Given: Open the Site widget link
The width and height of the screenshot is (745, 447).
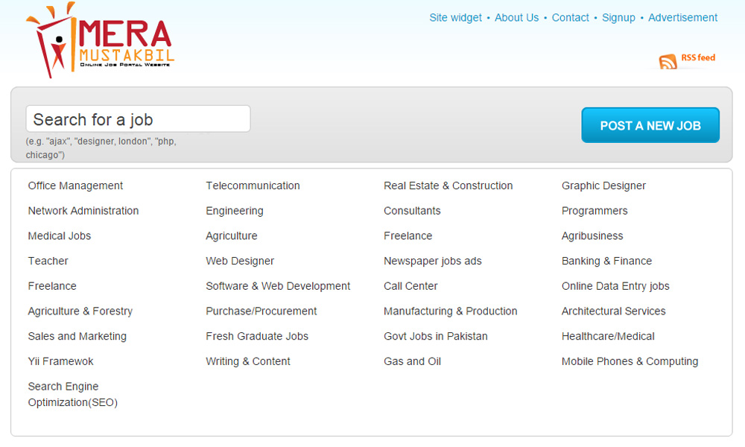Looking at the screenshot, I should point(455,18).
